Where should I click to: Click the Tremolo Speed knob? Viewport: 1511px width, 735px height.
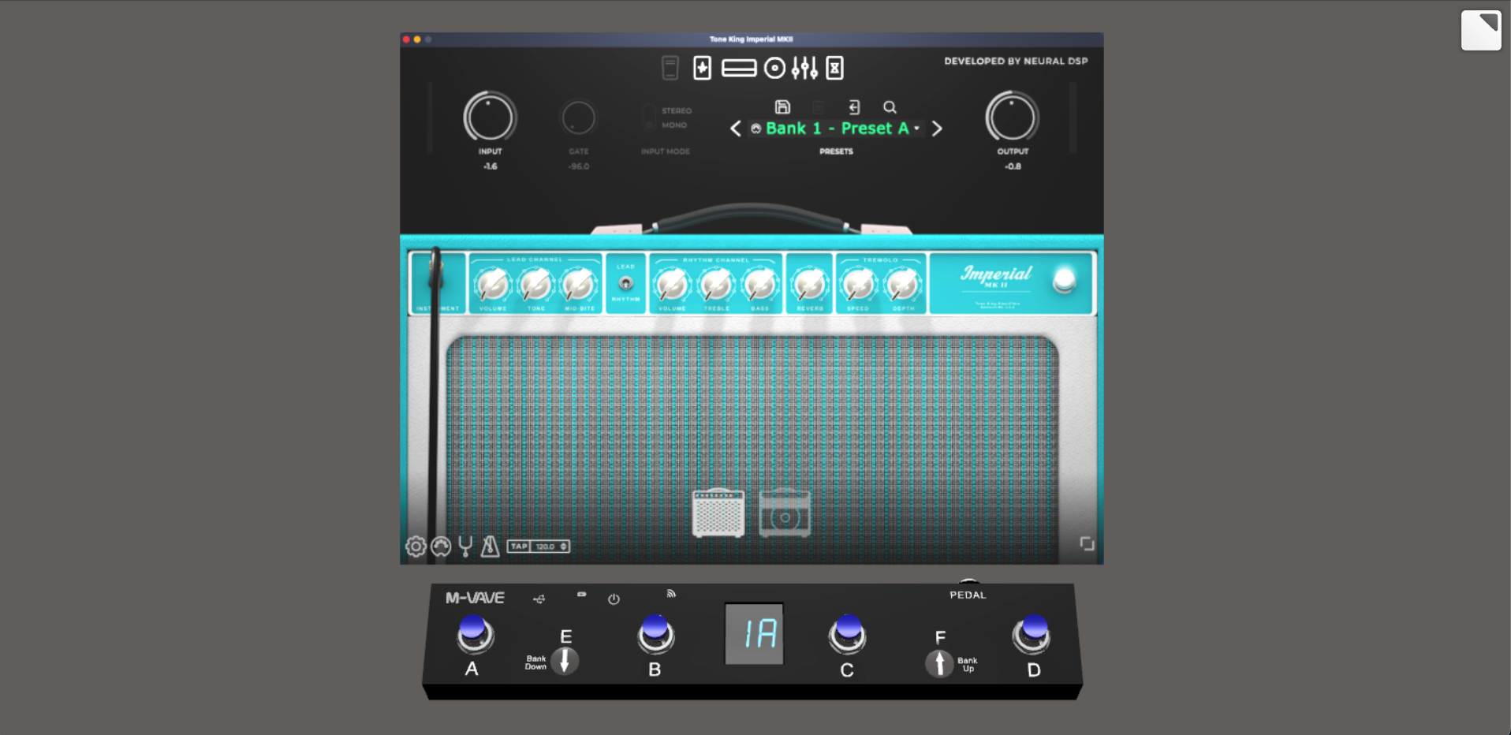(x=859, y=284)
